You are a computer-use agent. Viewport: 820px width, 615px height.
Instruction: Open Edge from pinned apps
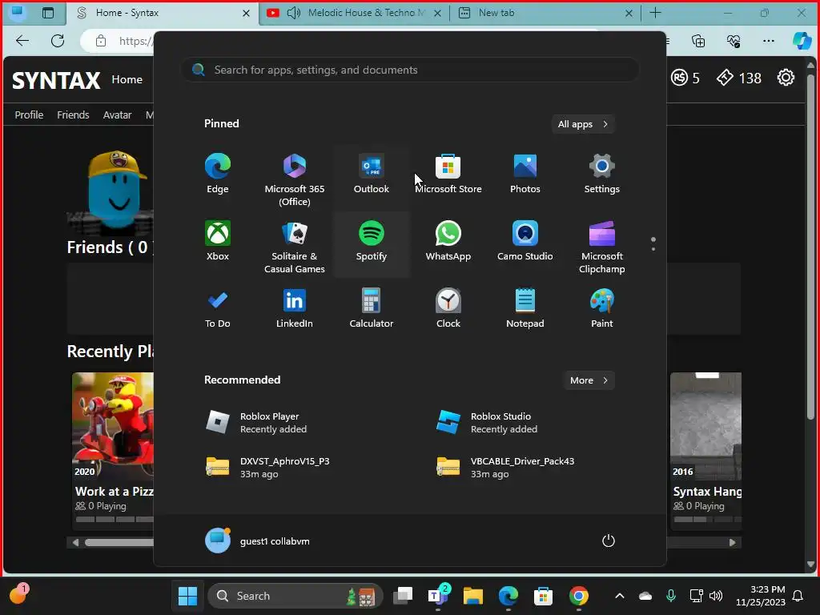click(x=218, y=175)
